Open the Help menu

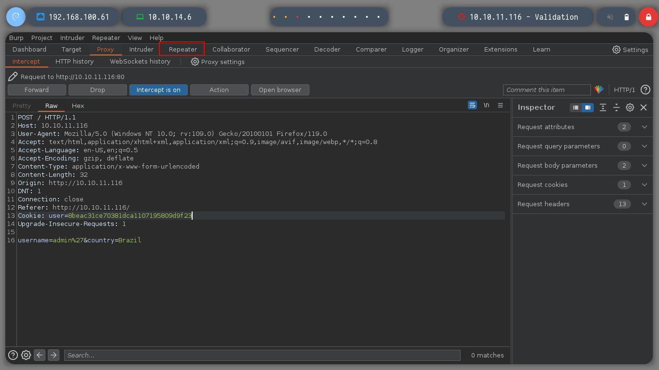click(156, 38)
